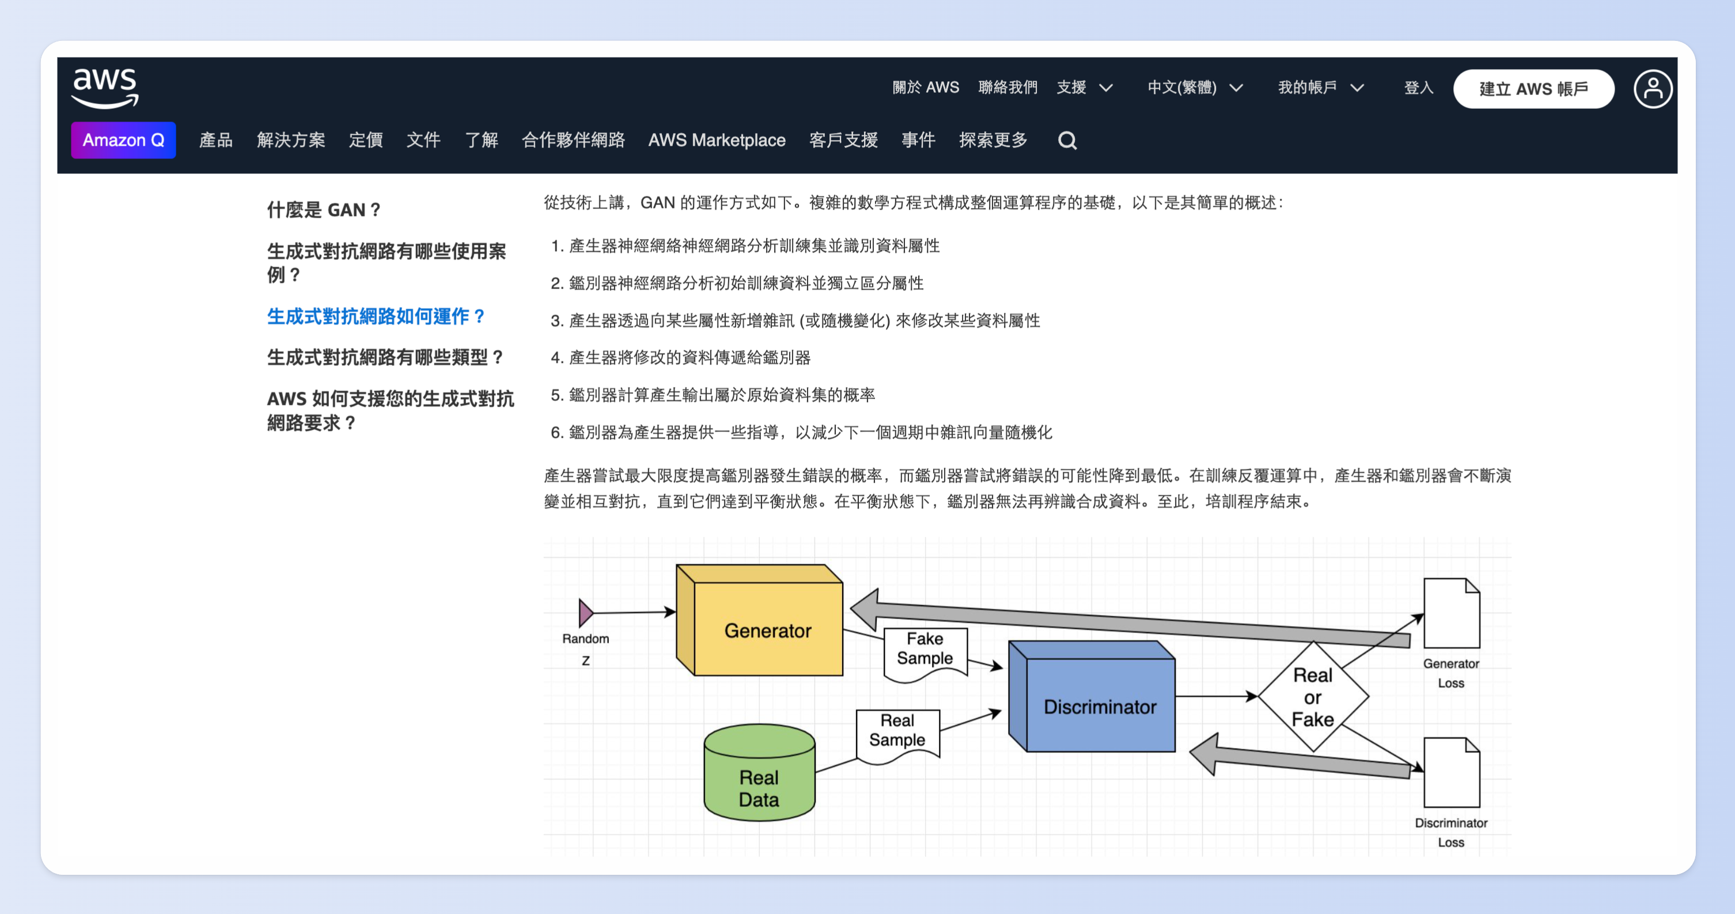Click the 關於 AWS link
Screen dimensions: 1735x914
[926, 88]
